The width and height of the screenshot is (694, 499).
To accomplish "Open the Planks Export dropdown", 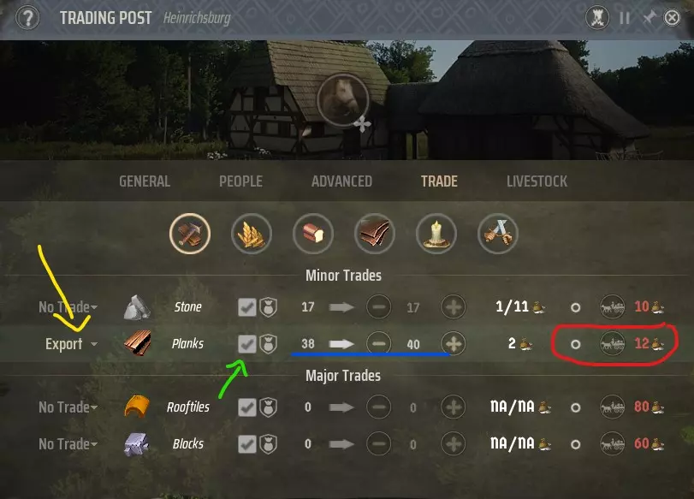I will [x=71, y=344].
